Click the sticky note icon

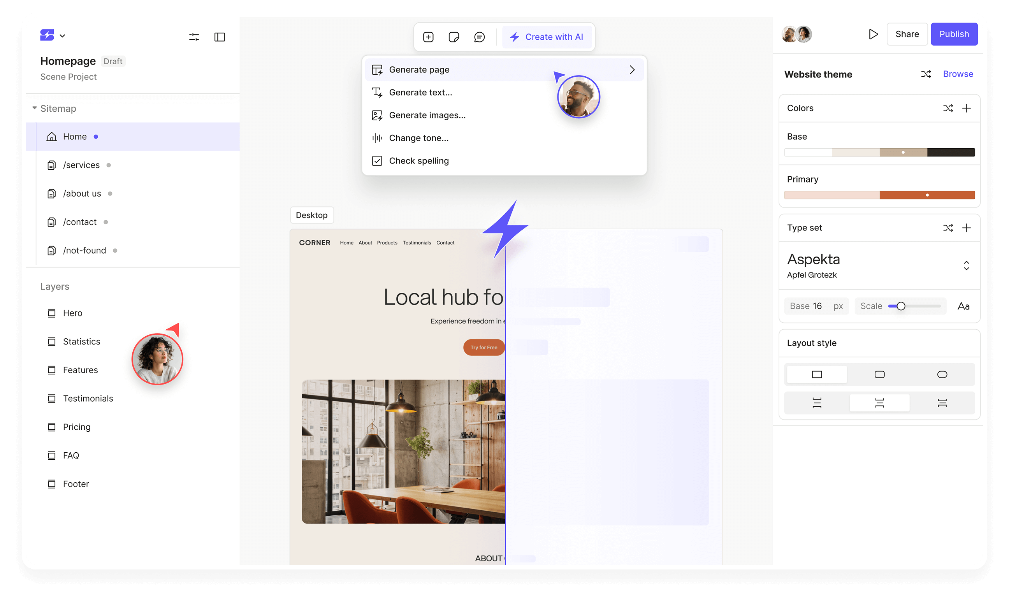click(454, 37)
